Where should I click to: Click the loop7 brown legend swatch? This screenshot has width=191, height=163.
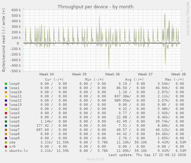6,130
